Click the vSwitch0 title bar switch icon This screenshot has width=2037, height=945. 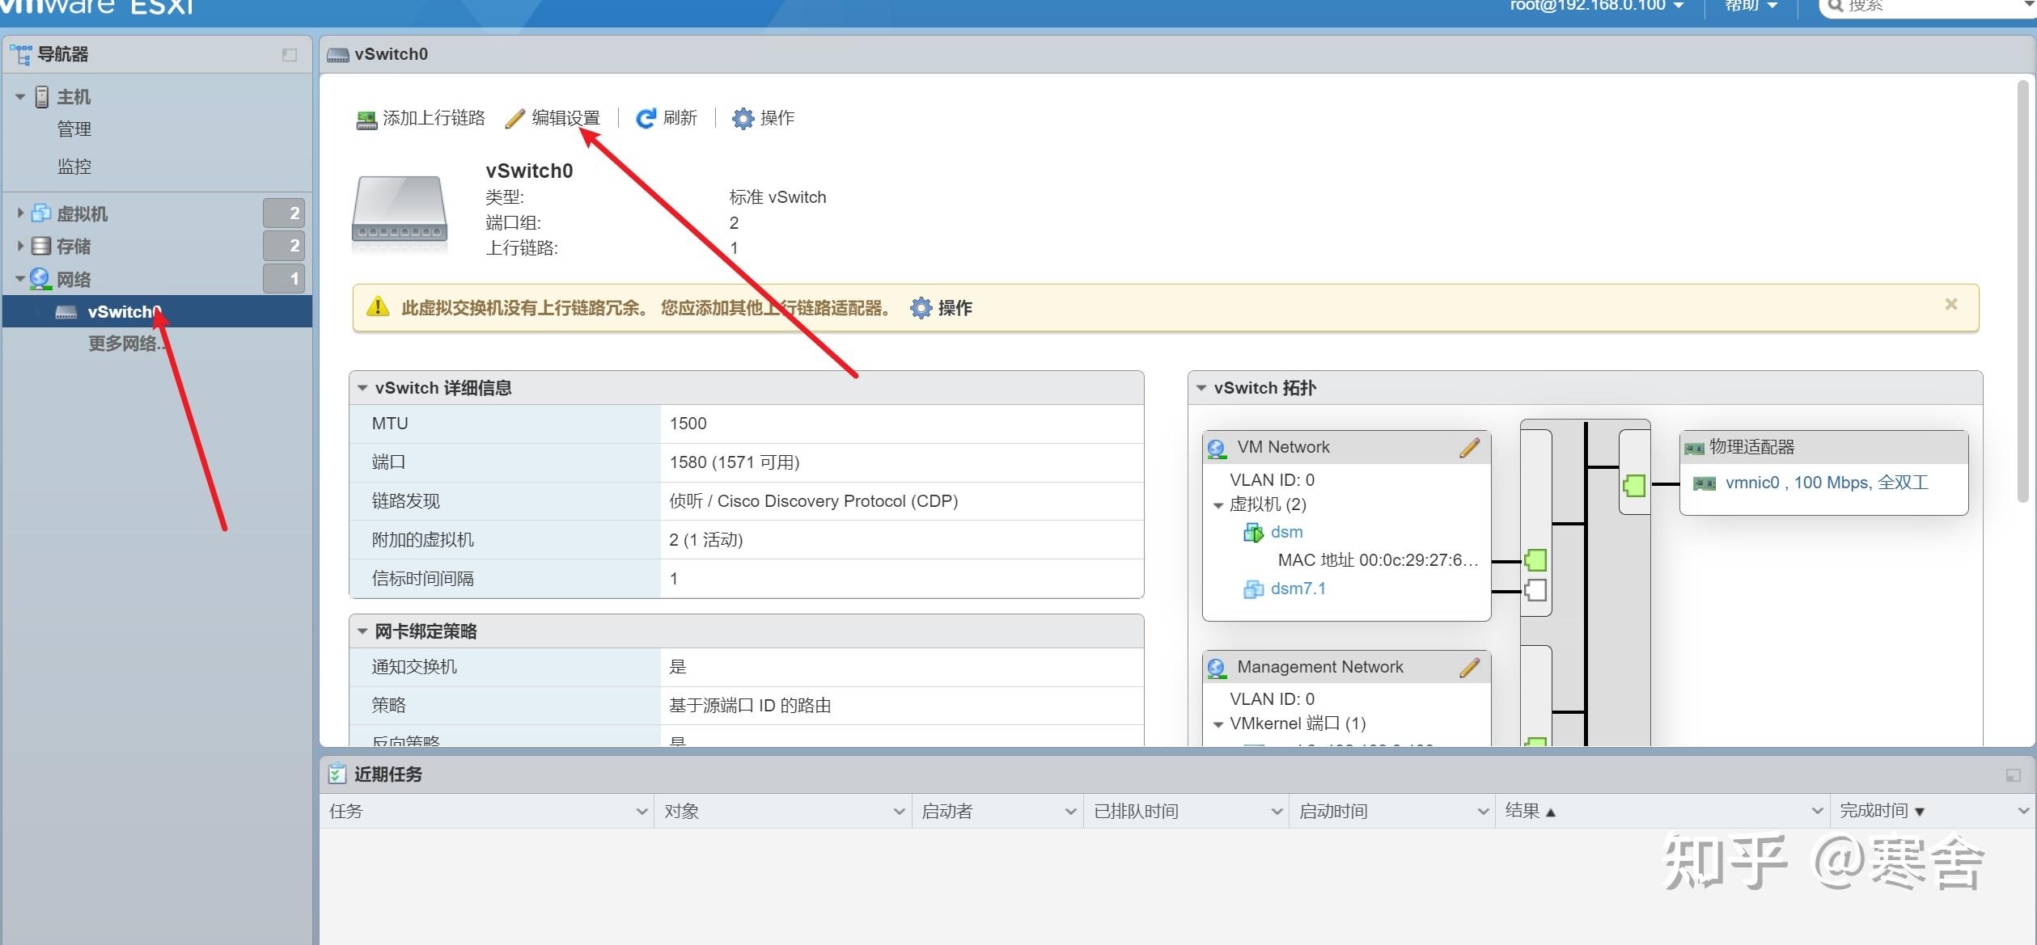tap(337, 55)
